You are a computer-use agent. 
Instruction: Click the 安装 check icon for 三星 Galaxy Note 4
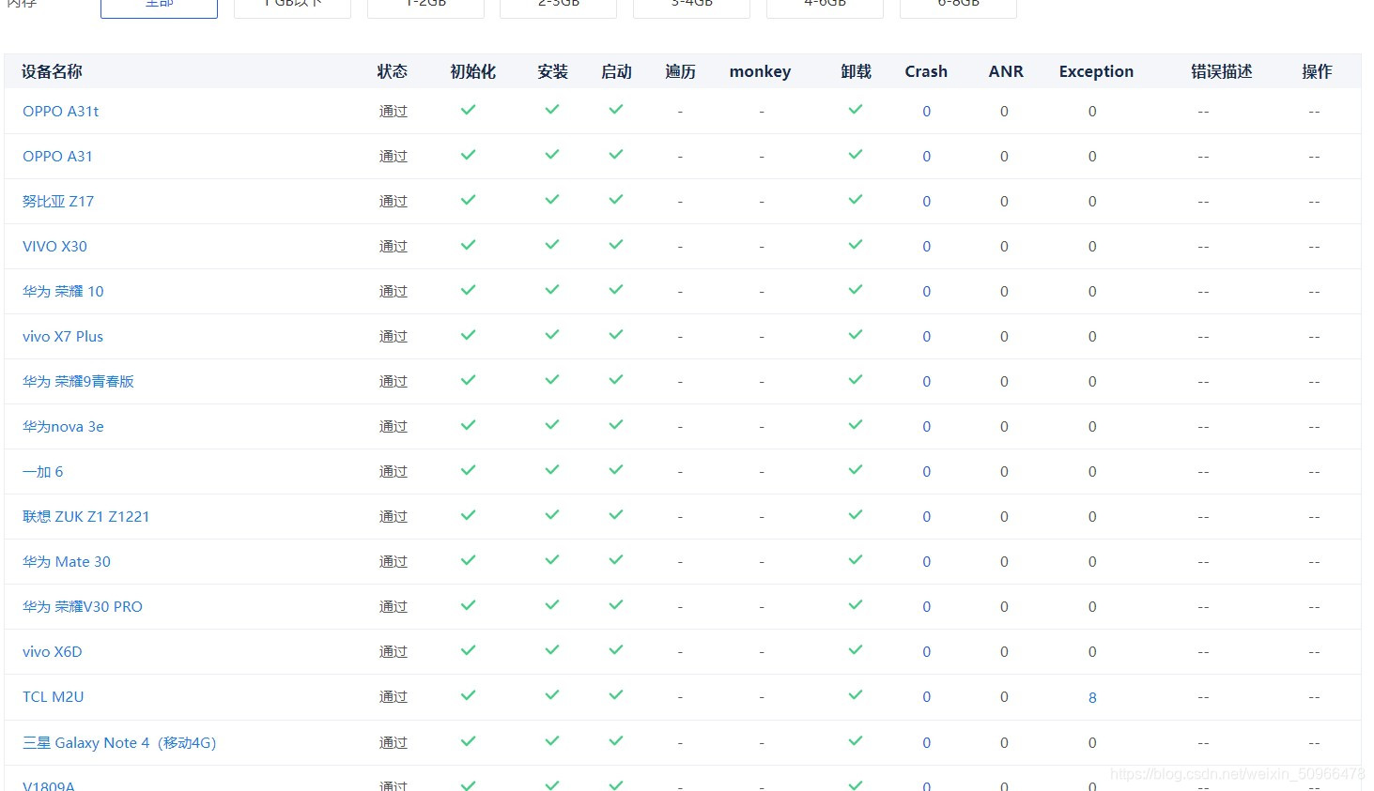551,740
